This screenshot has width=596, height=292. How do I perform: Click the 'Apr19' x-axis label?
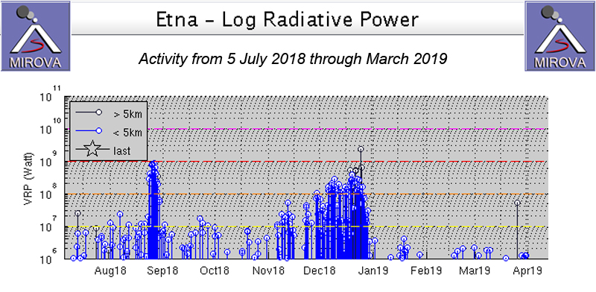coord(527,270)
